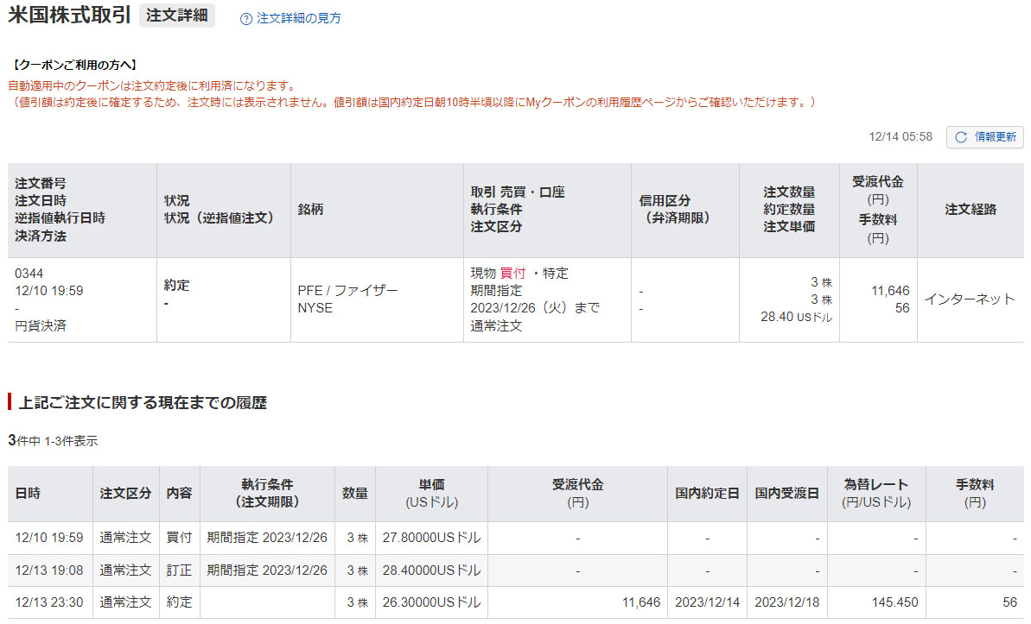This screenshot has height=624, width=1031.
Task: Click the question mark help icon
Action: pos(246,18)
